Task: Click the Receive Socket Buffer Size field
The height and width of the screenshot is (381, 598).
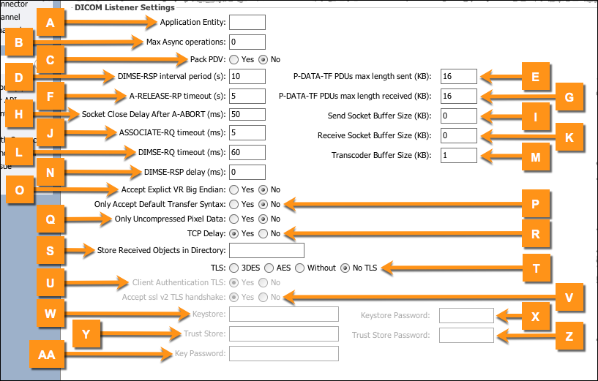Action: pos(459,135)
